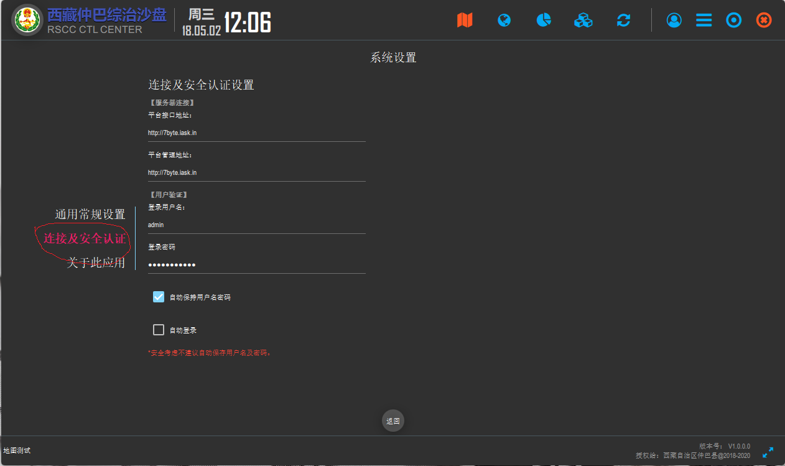Focus the 平台管理地址 URL field
Image resolution: width=785 pixels, height=466 pixels.
coord(256,172)
